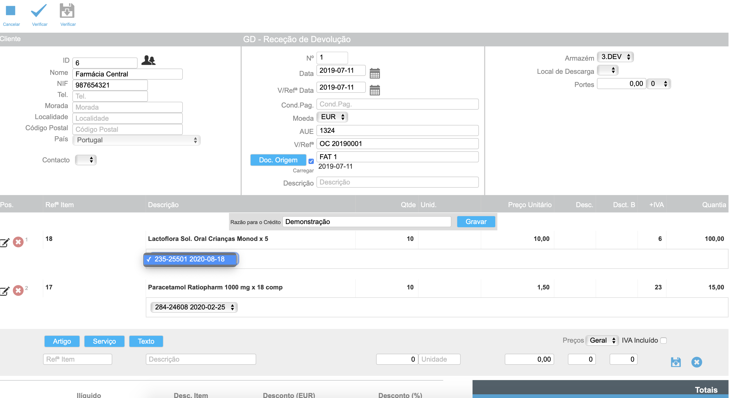Delete line 2 Paracetamol red cross icon
The image size is (729, 398).
coord(18,290)
